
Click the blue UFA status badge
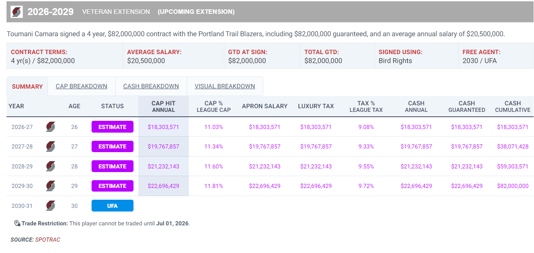112,206
